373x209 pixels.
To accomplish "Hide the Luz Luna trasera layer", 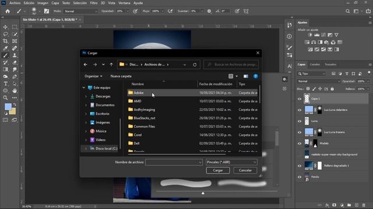I will click(x=300, y=132).
